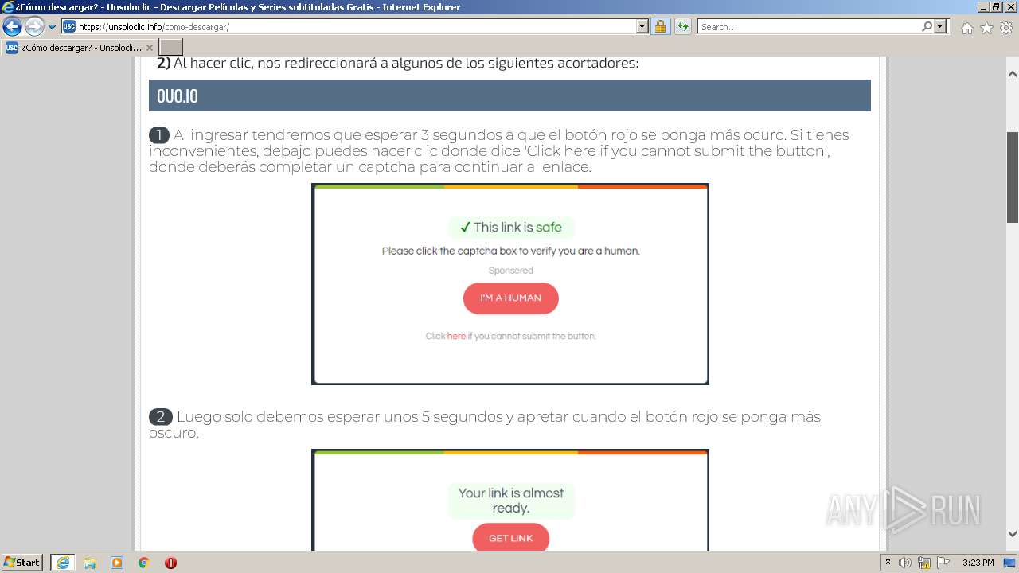This screenshot has width=1019, height=573.
Task: Click the 3:23 PM system clock
Action: pos(978,563)
